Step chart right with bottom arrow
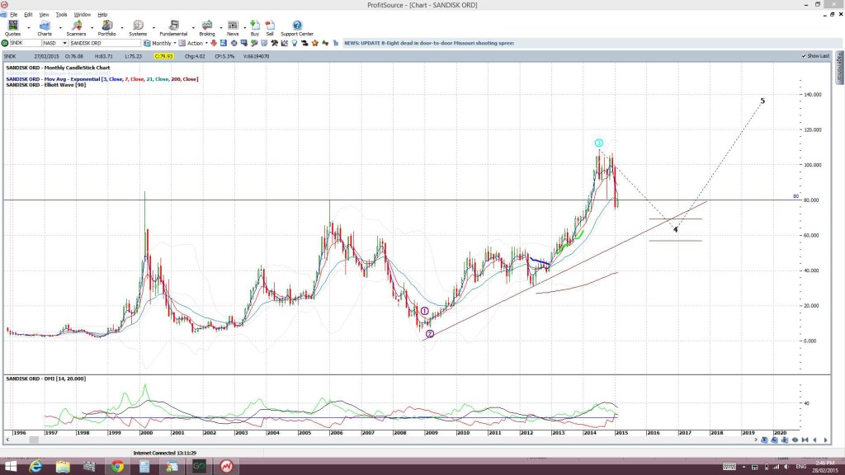The image size is (845, 475). click(825, 440)
